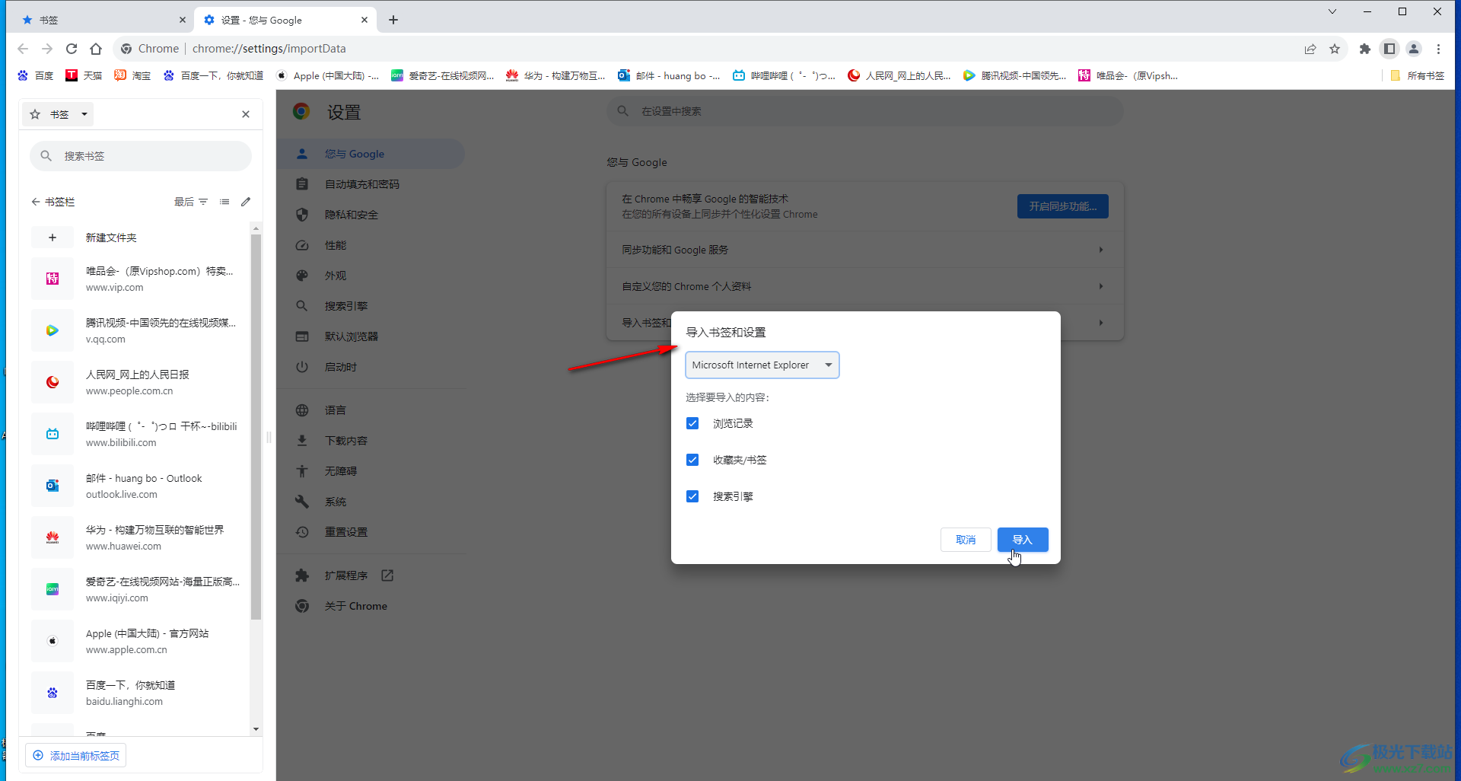Uncheck the 搜索引擎 checkbox
The image size is (1461, 781).
(692, 496)
